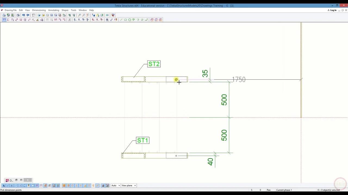Image resolution: width=348 pixels, height=195 pixels.
Task: Open the Dimensioning menu
Action: (x=39, y=10)
